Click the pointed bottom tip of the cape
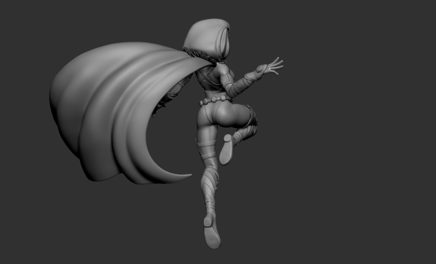This screenshot has width=436, height=264. 187,176
